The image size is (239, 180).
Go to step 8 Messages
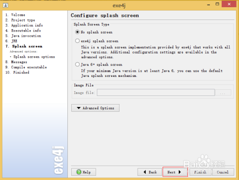coord(16,62)
